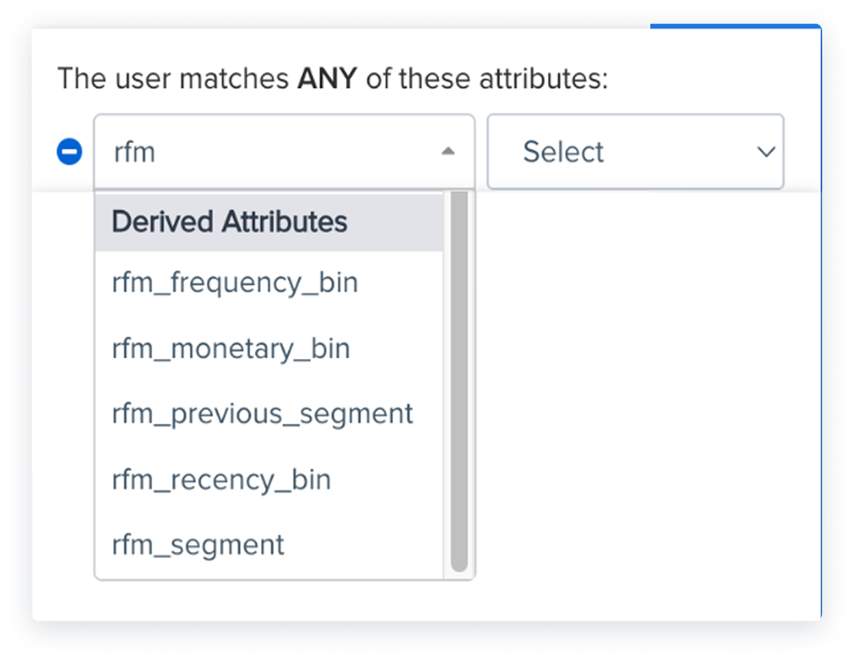Click the Select placeholder text
The width and height of the screenshot is (853, 660).
coord(563,152)
